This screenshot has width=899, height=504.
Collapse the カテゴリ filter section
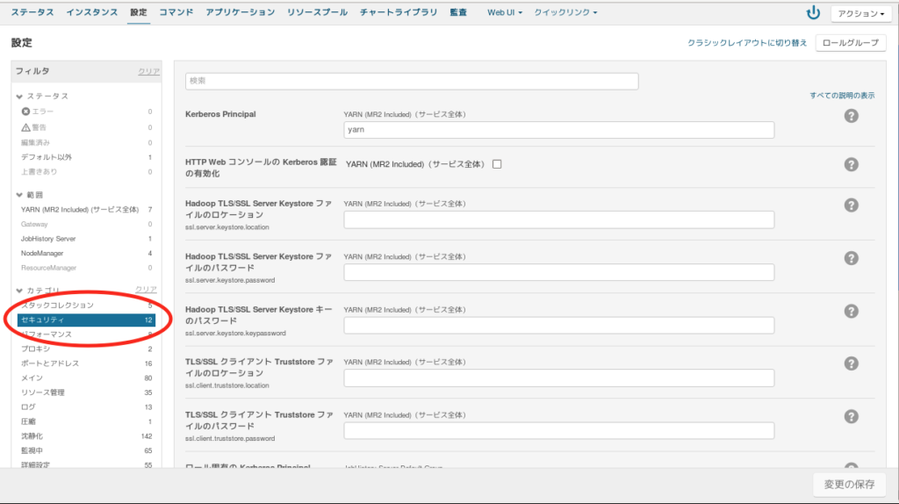(x=19, y=291)
